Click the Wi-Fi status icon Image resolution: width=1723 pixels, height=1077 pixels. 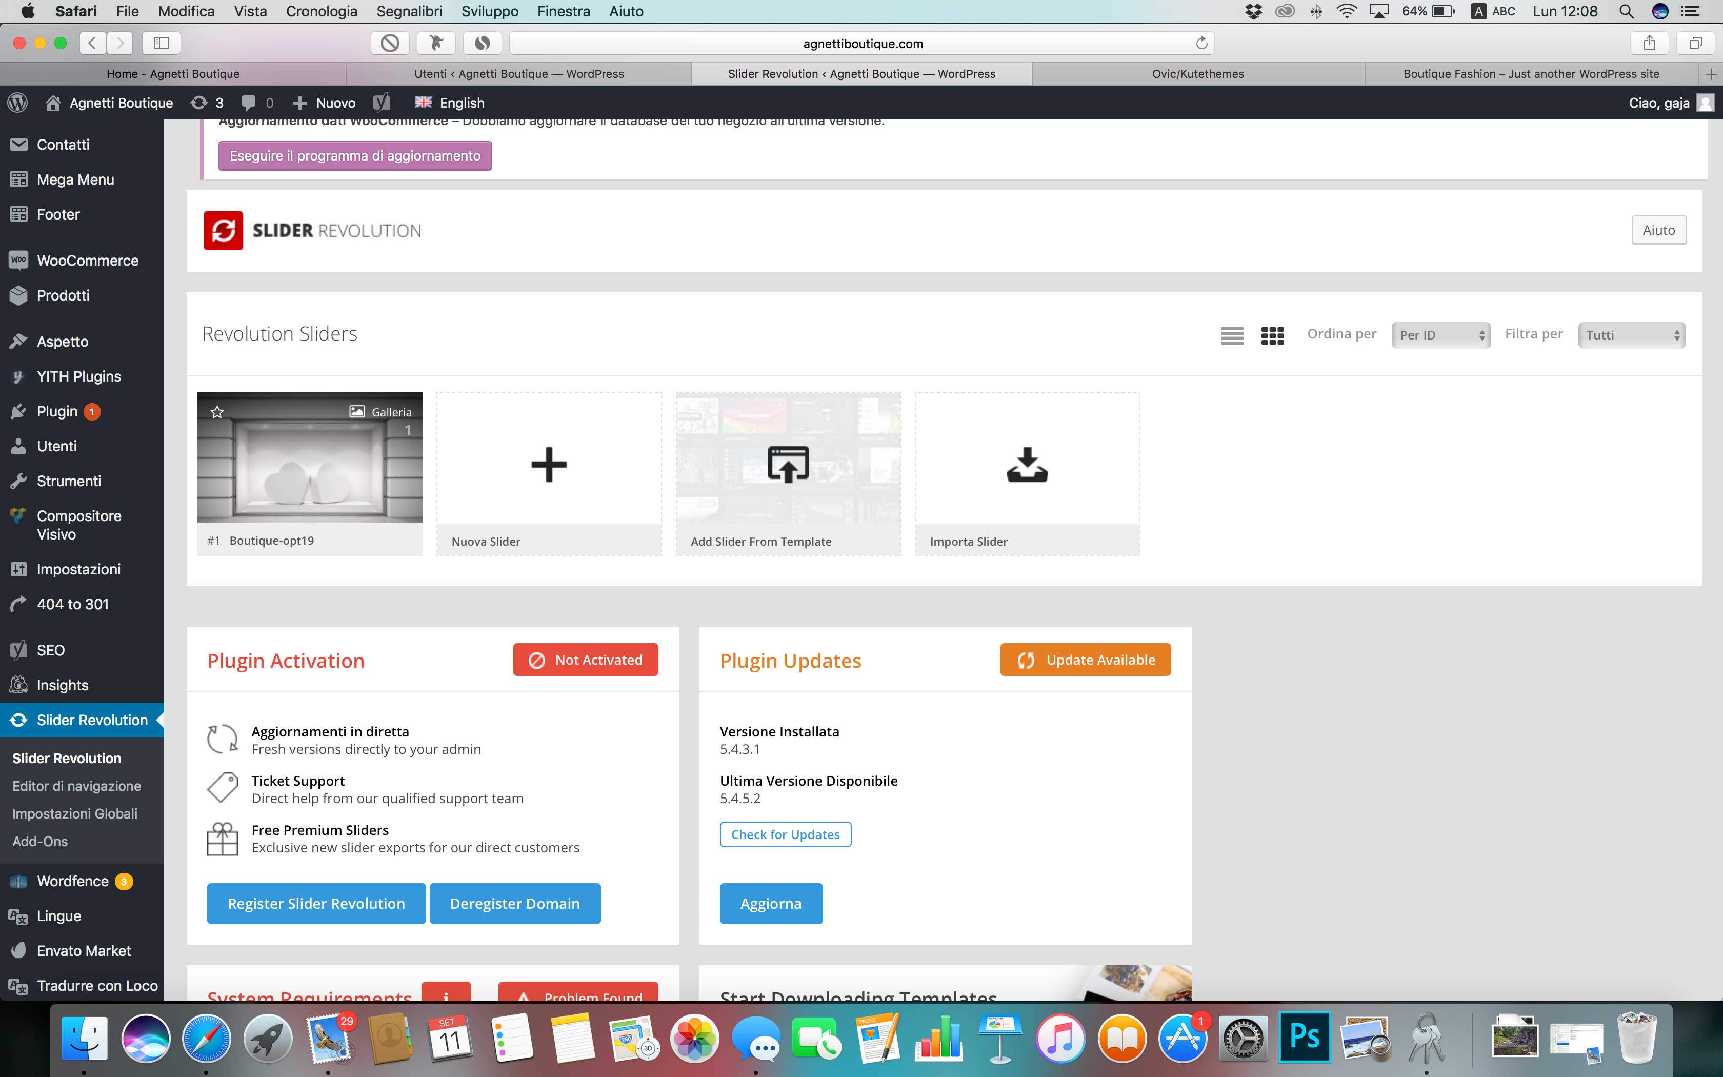(1347, 11)
